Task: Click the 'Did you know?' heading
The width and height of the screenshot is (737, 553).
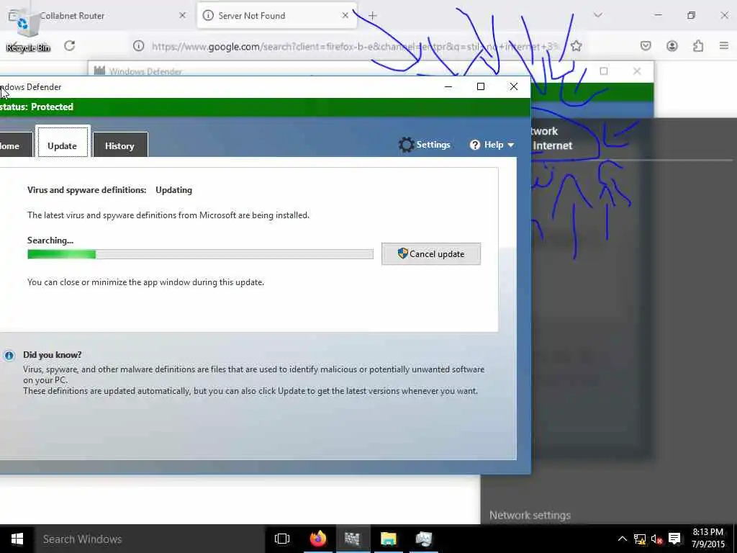Action: click(x=52, y=355)
